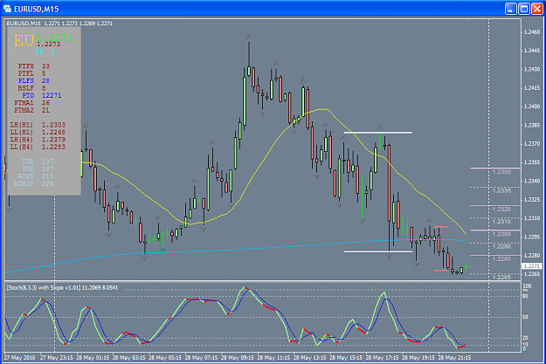Viewport: 546px width, 364px height.
Task: Click the '28 May 03:15' time label
Action: point(128,357)
